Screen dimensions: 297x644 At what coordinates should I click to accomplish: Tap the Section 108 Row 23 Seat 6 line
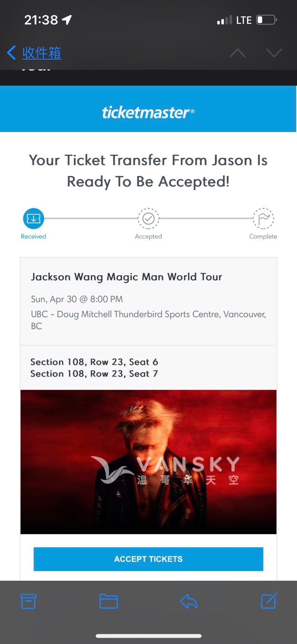pyautogui.click(x=94, y=362)
